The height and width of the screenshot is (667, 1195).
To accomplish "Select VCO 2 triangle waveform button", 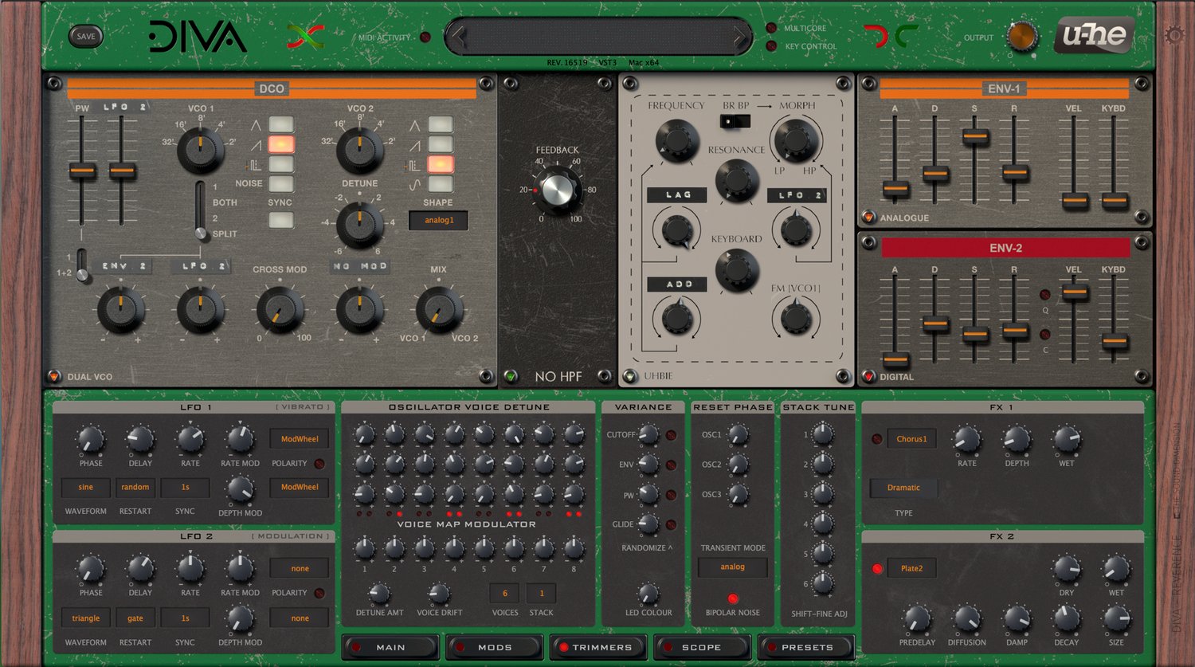I will (441, 124).
